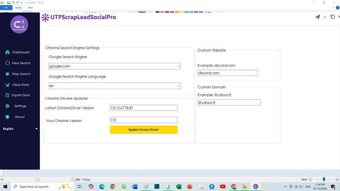
Task: Click the Custom Website input field
Action: (228, 73)
